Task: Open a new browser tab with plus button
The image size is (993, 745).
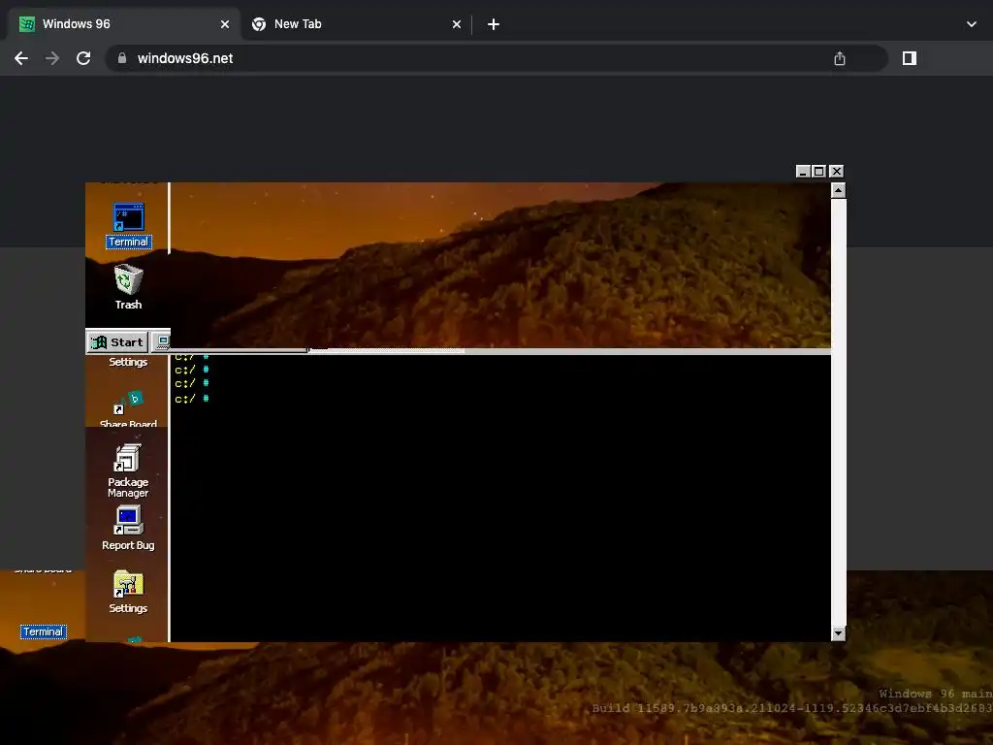Action: (494, 24)
